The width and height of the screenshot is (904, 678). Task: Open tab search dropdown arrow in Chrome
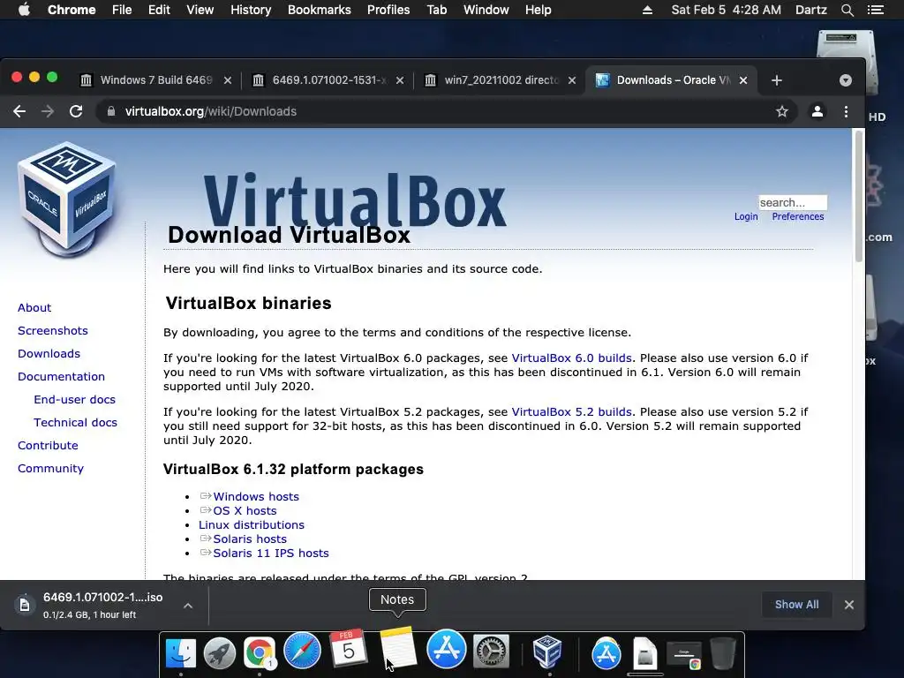coord(845,80)
